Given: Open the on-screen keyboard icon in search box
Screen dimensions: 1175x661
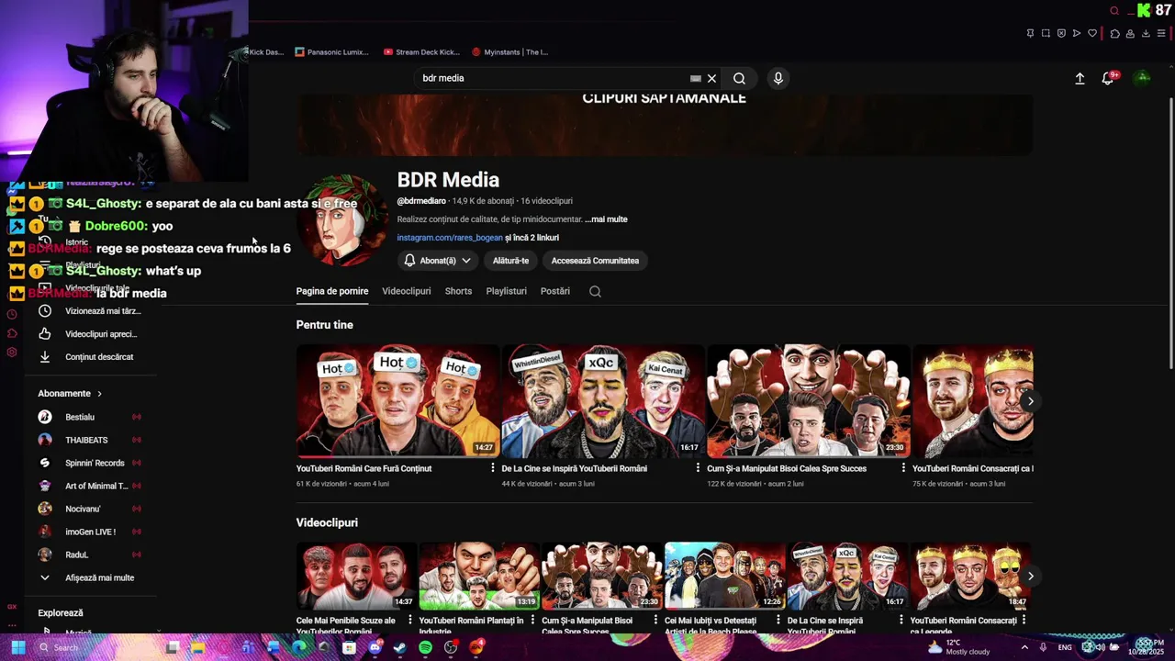Looking at the screenshot, I should pos(695,78).
